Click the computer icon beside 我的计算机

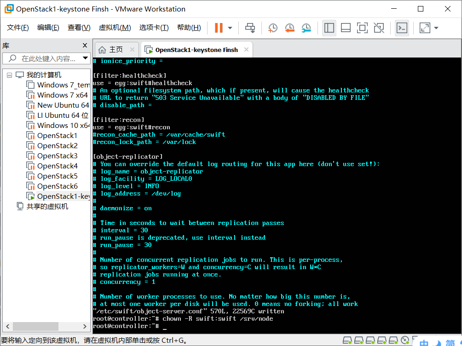[19, 75]
